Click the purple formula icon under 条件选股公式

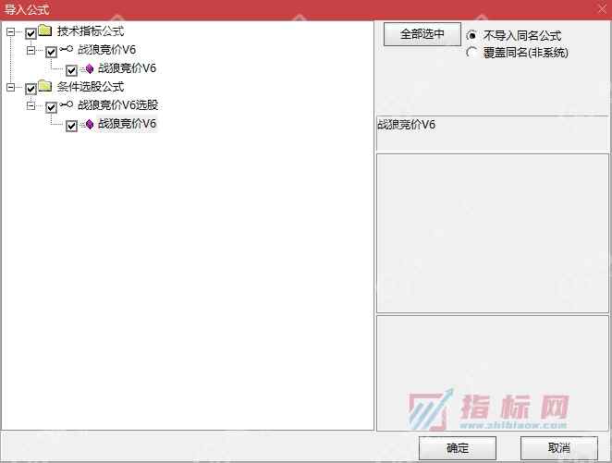pyautogui.click(x=90, y=125)
